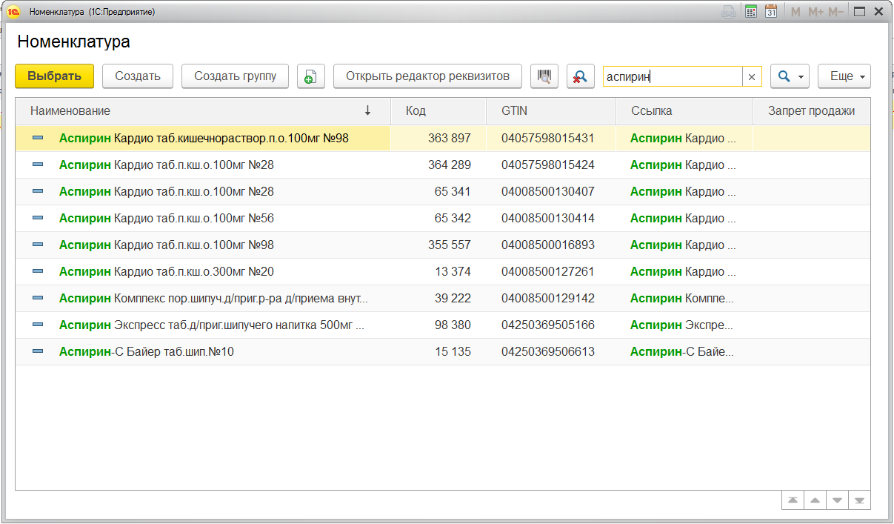Jump to the first list record arrow
This screenshot has width=894, height=524.
[x=793, y=500]
